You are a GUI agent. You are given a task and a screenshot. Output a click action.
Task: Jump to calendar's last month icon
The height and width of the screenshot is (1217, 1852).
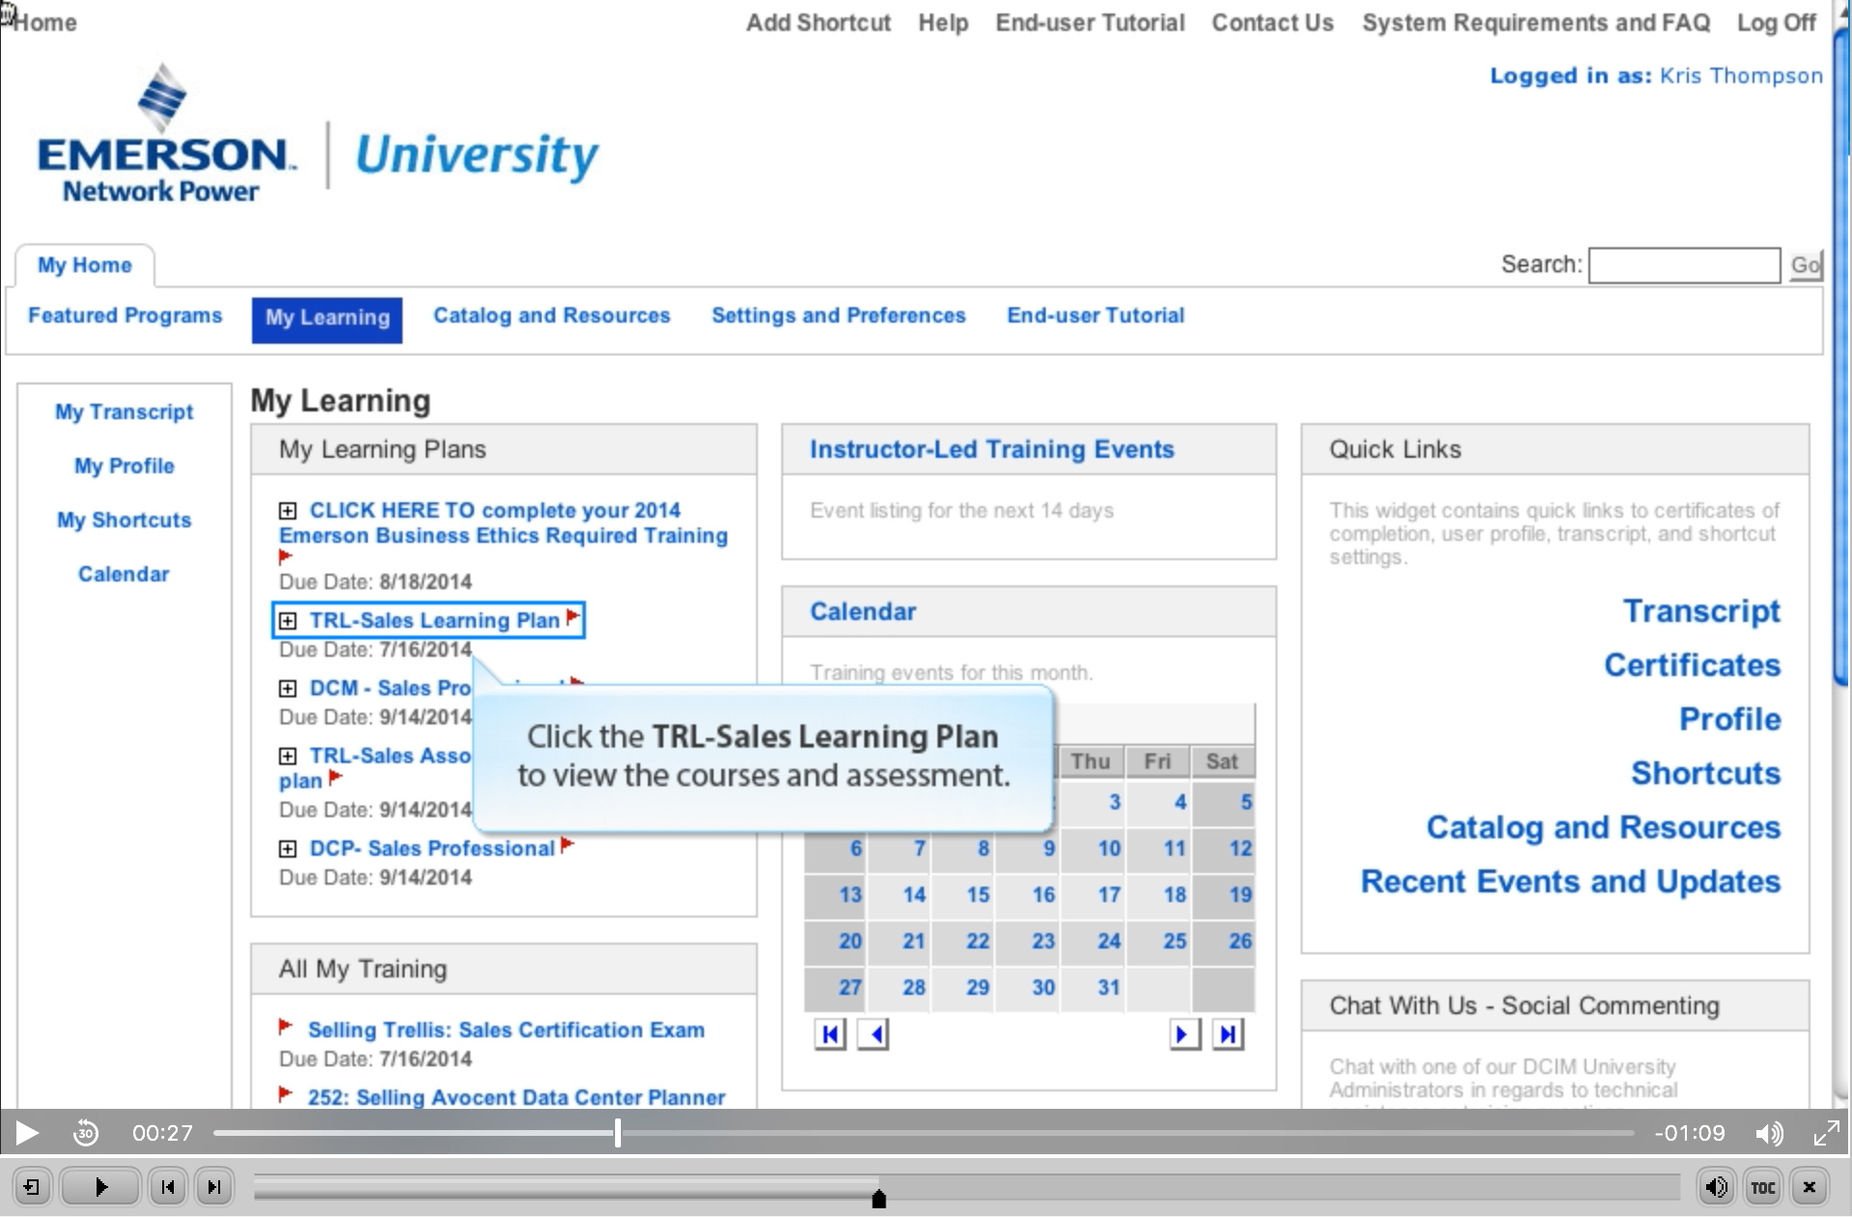[1227, 1034]
